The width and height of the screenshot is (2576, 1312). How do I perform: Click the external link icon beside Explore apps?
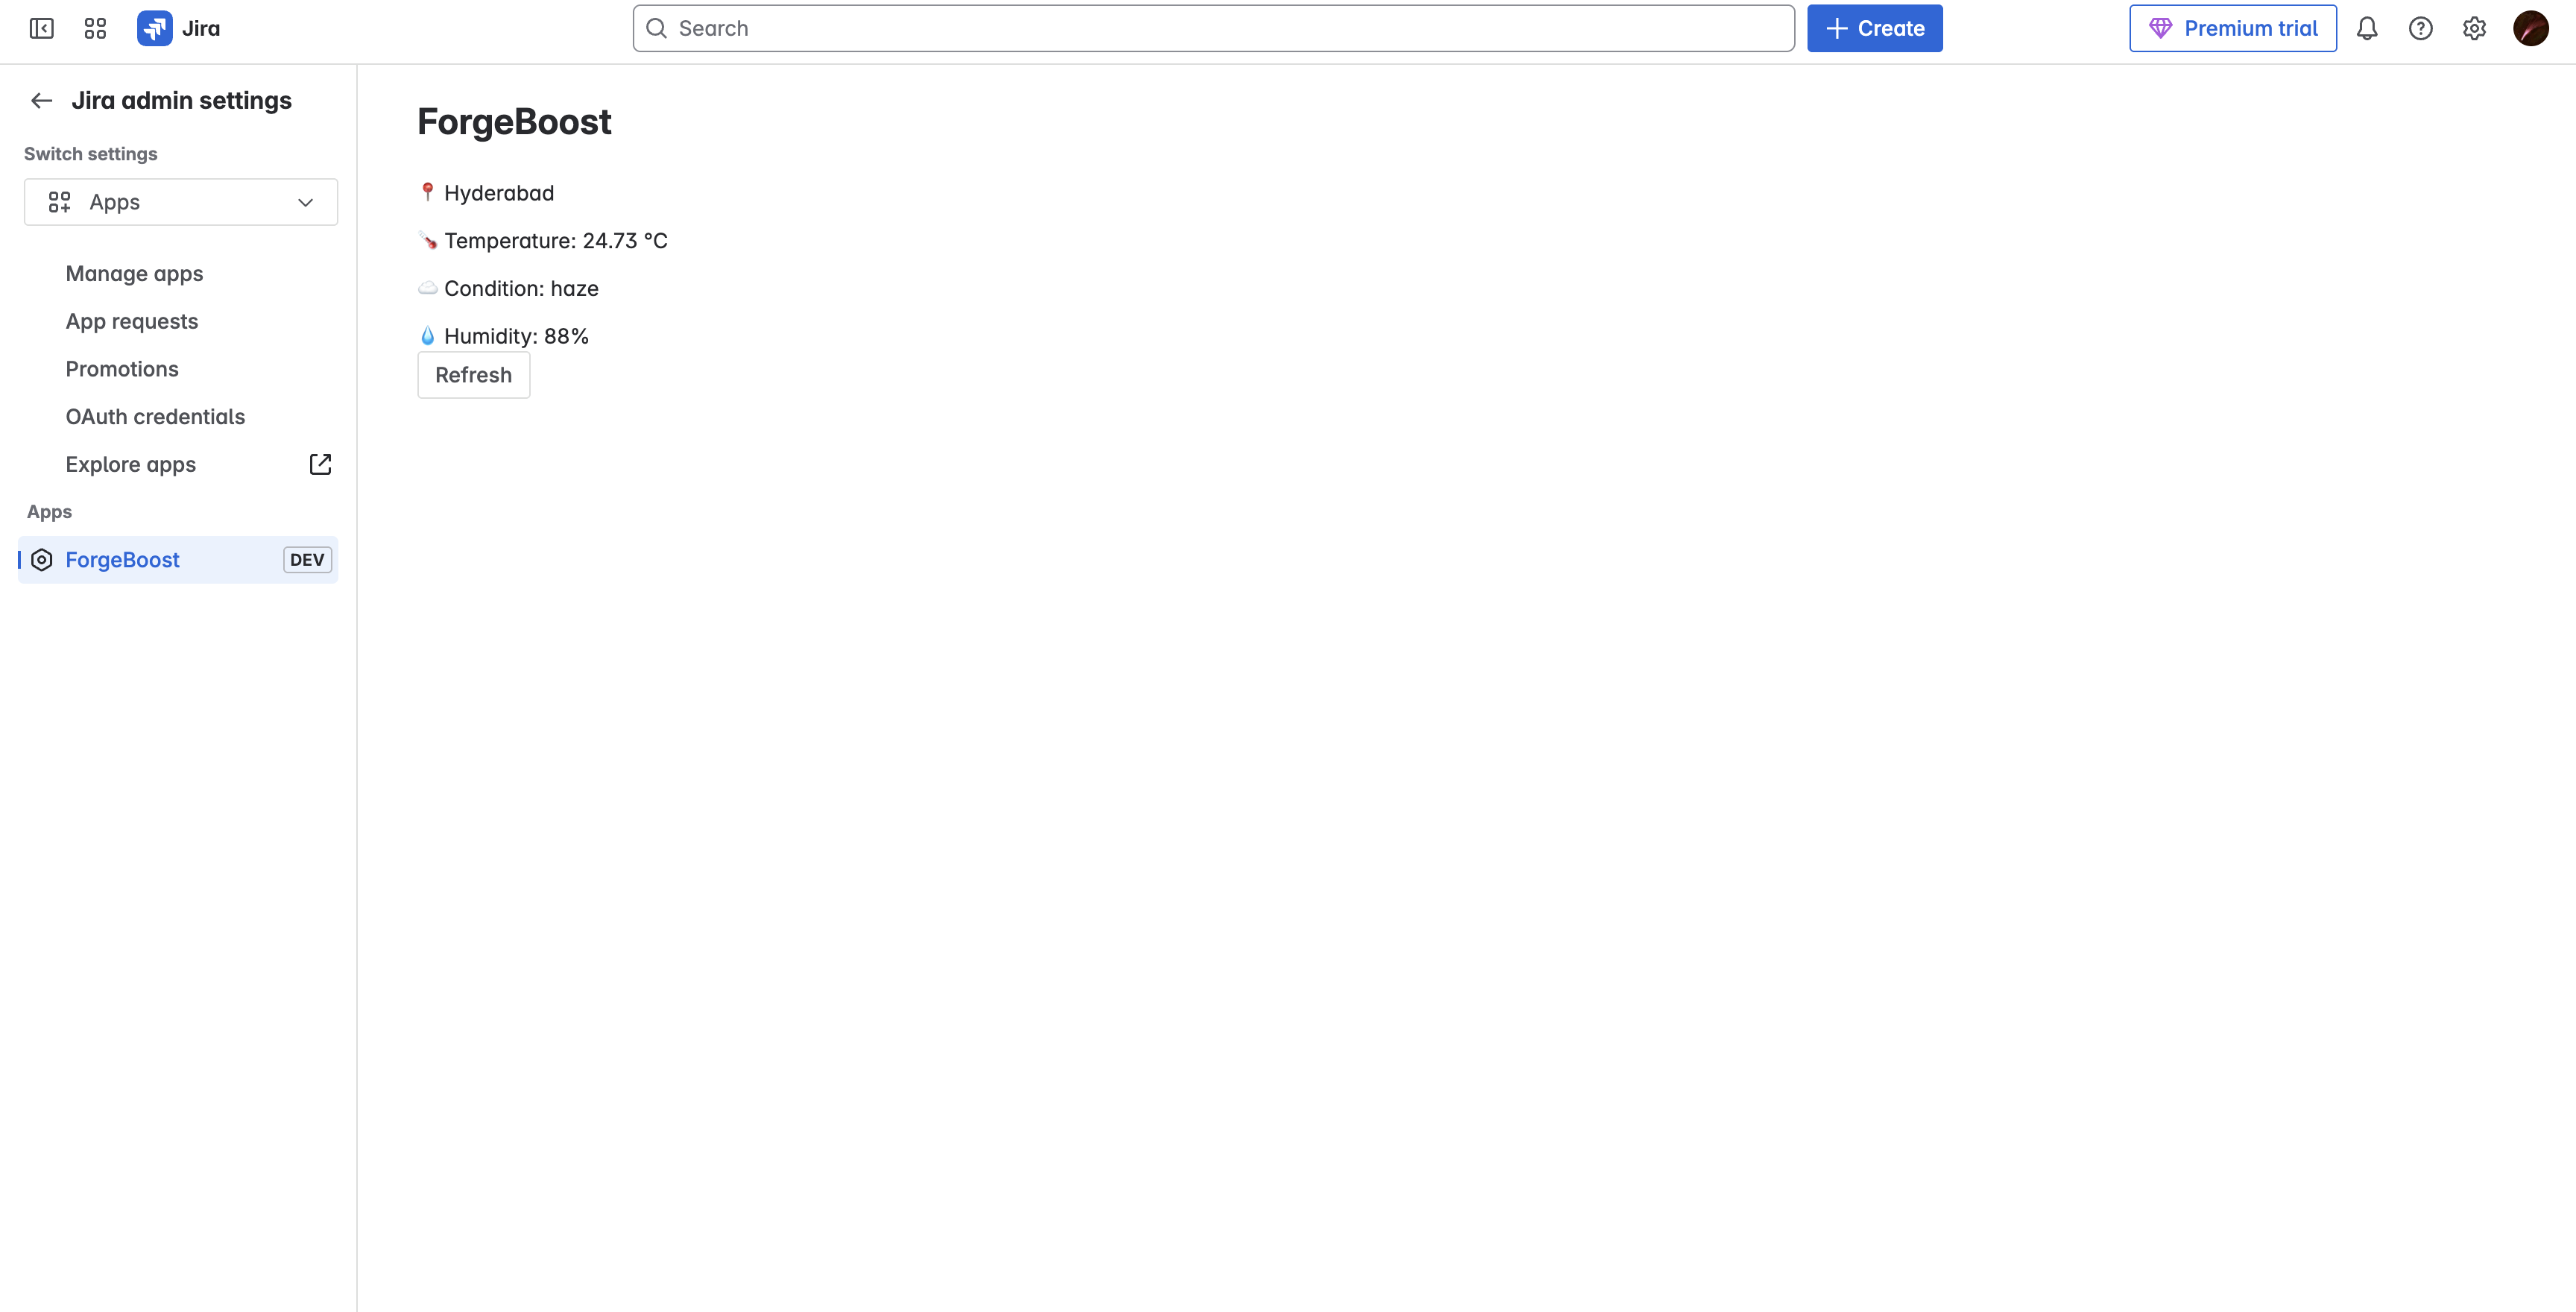pos(320,464)
